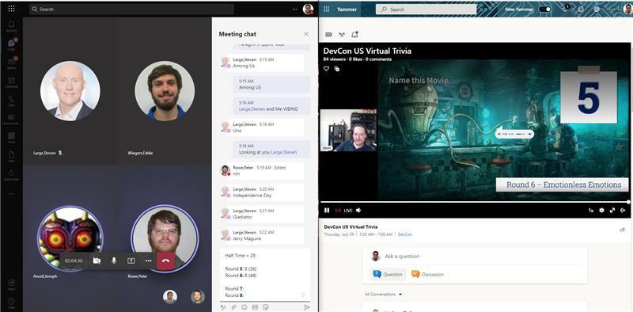Open Yammer notifications bell
Viewport: 633px width, 312px height.
click(566, 9)
